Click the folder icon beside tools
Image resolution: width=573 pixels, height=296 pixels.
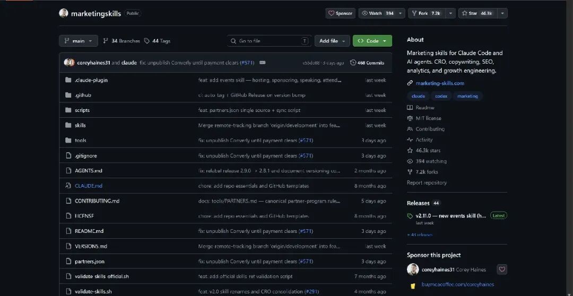tap(68, 141)
